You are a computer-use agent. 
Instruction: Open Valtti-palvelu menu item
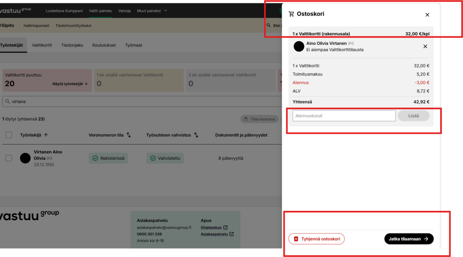100,11
